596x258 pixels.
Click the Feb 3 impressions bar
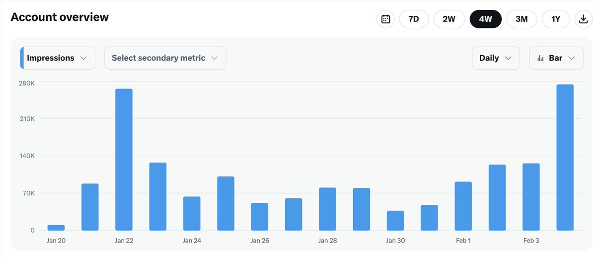(531, 197)
